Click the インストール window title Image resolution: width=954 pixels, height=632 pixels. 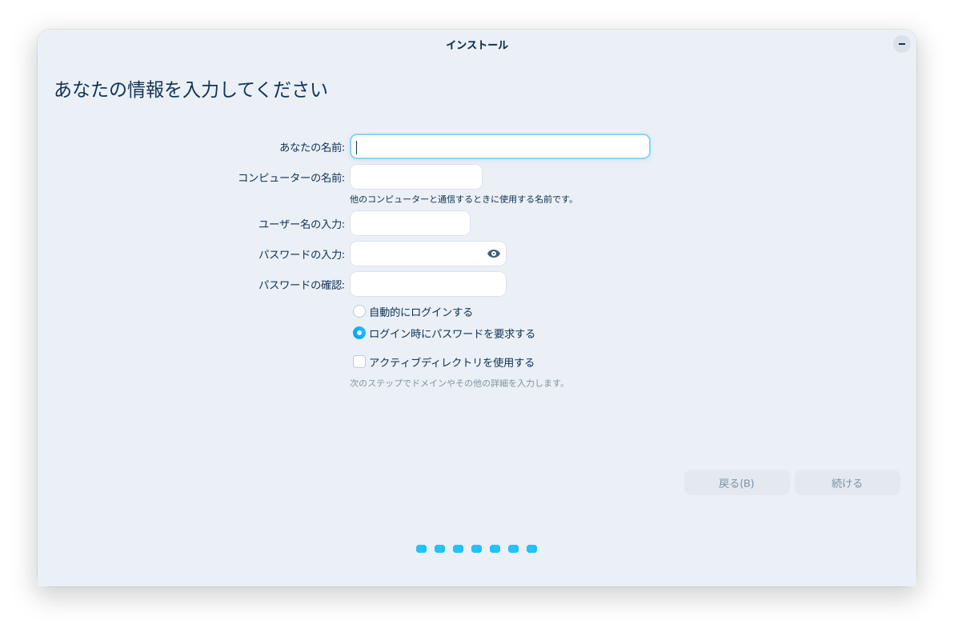[x=477, y=45]
